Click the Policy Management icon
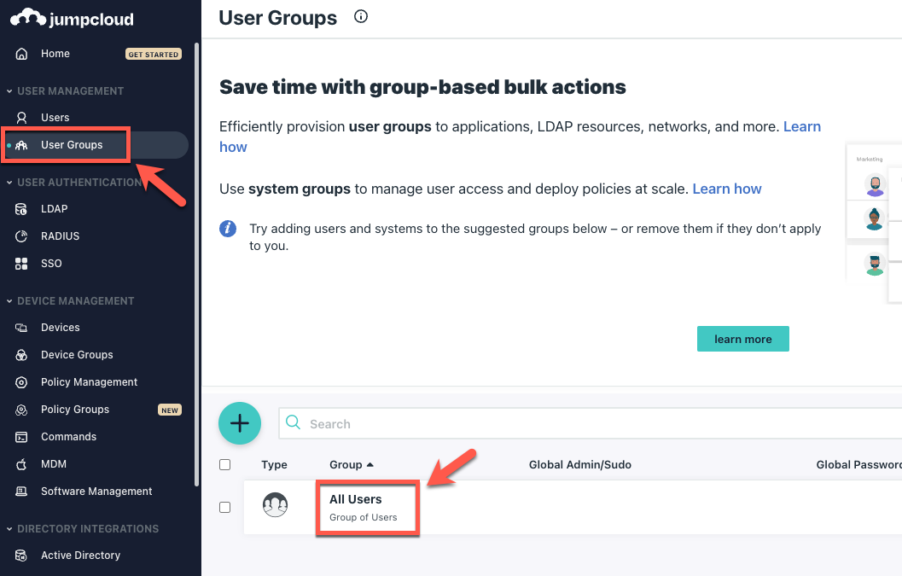Viewport: 902px width, 576px height. (21, 382)
